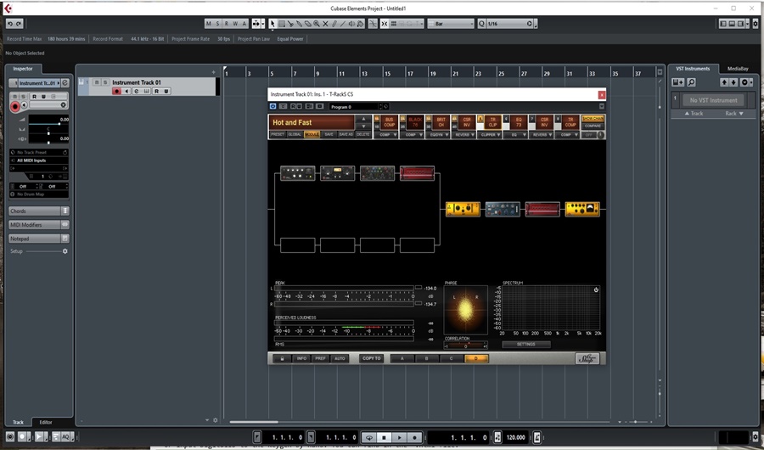Select the Mute X tool

click(325, 24)
